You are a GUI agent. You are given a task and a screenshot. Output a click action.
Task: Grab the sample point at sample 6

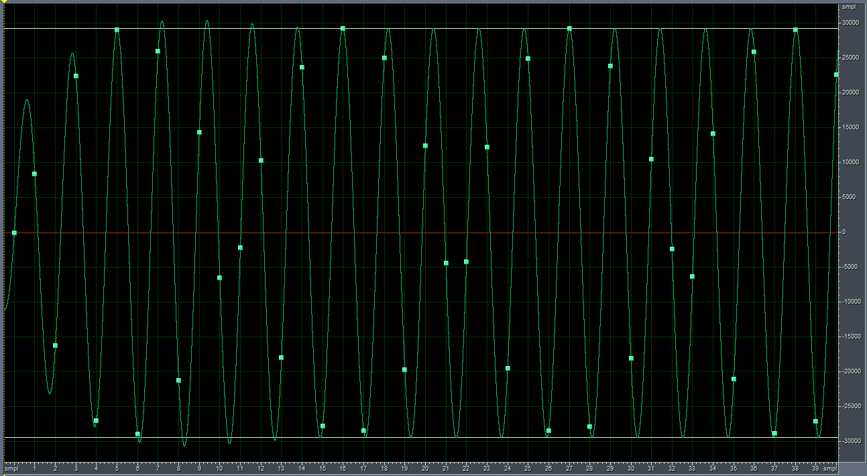click(x=137, y=434)
